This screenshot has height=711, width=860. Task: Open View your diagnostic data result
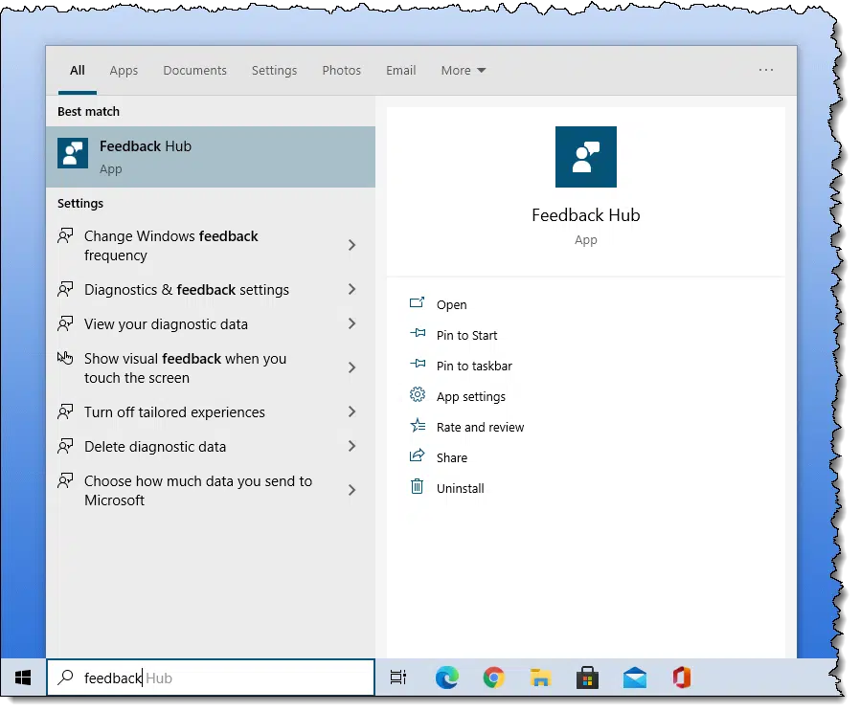(211, 324)
